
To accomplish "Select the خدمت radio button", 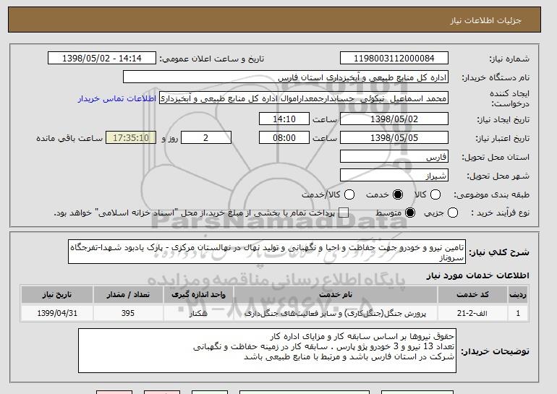I will click(x=398, y=194).
